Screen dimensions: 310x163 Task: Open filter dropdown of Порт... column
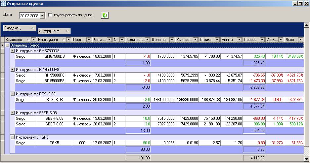[89, 40]
